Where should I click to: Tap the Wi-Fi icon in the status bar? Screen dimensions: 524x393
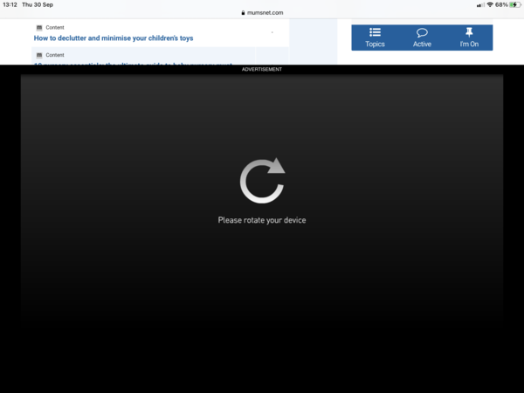pyautogui.click(x=490, y=4)
